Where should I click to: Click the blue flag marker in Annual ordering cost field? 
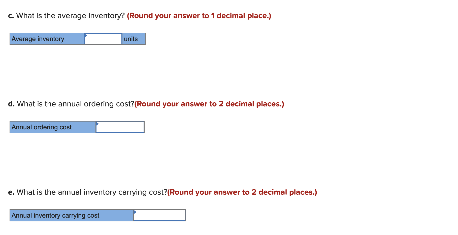(97, 124)
